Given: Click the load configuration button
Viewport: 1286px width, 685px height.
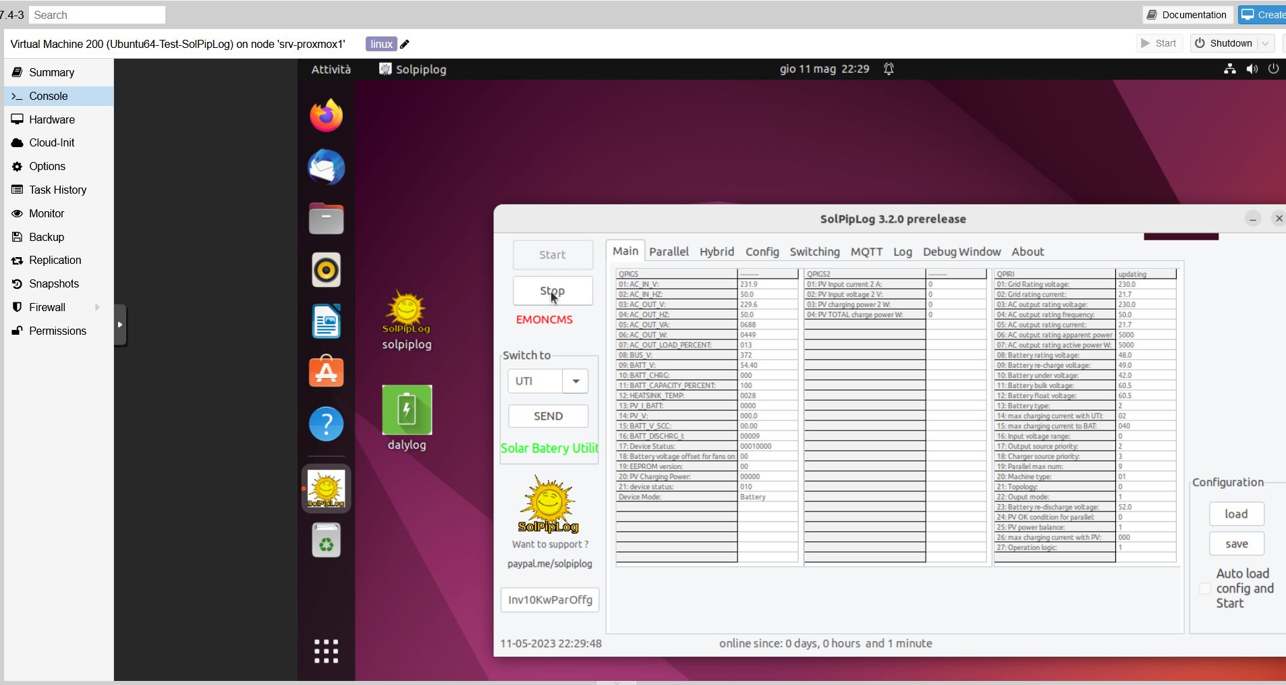Looking at the screenshot, I should point(1236,514).
